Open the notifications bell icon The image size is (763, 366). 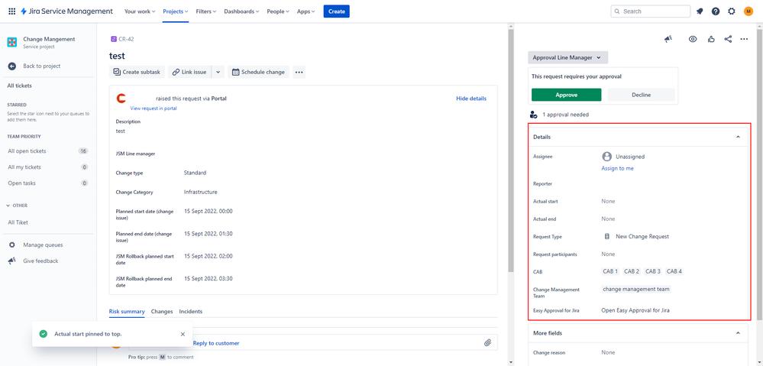[700, 11]
